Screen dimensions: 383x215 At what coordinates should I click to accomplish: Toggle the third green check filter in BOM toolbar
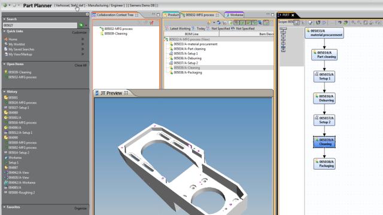pos(248,23)
